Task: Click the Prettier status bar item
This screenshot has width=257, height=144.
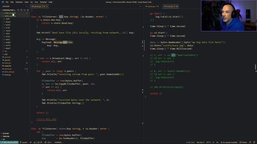Action: (243, 142)
